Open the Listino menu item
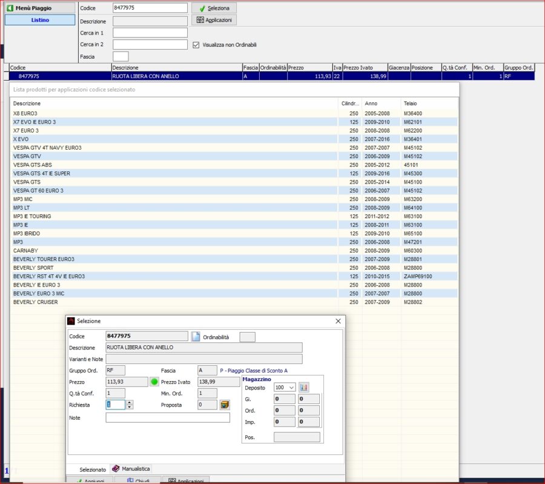 40,20
